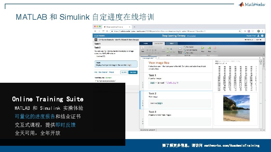
Task: Add a new document tab with plus
Action: click(159, 58)
